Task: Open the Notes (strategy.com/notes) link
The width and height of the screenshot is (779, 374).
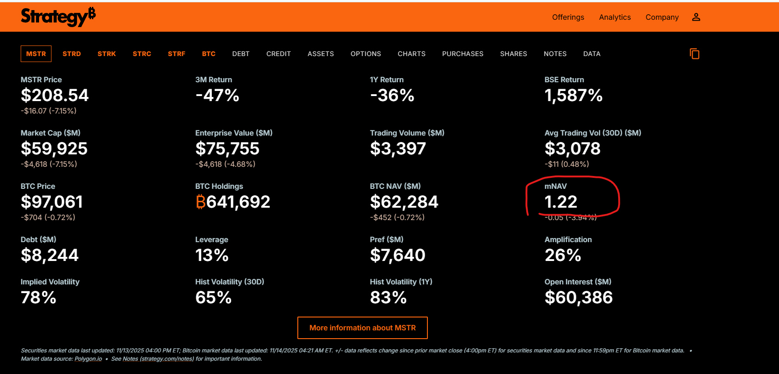Action: pyautogui.click(x=158, y=359)
